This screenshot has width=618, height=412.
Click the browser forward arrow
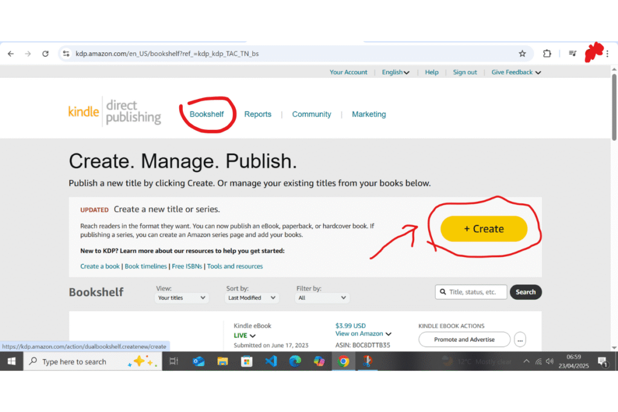tap(28, 54)
